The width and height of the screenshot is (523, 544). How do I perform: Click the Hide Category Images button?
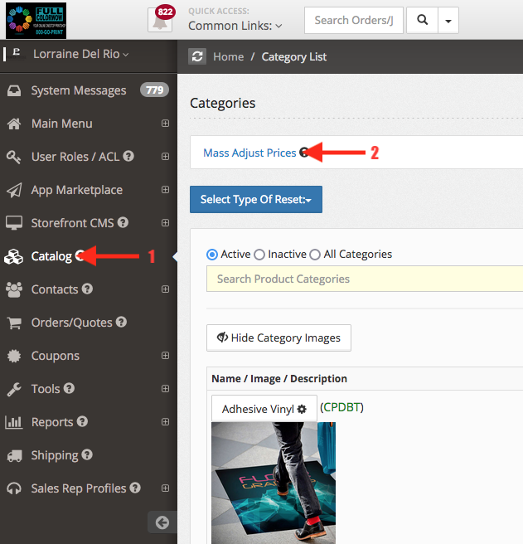point(278,338)
